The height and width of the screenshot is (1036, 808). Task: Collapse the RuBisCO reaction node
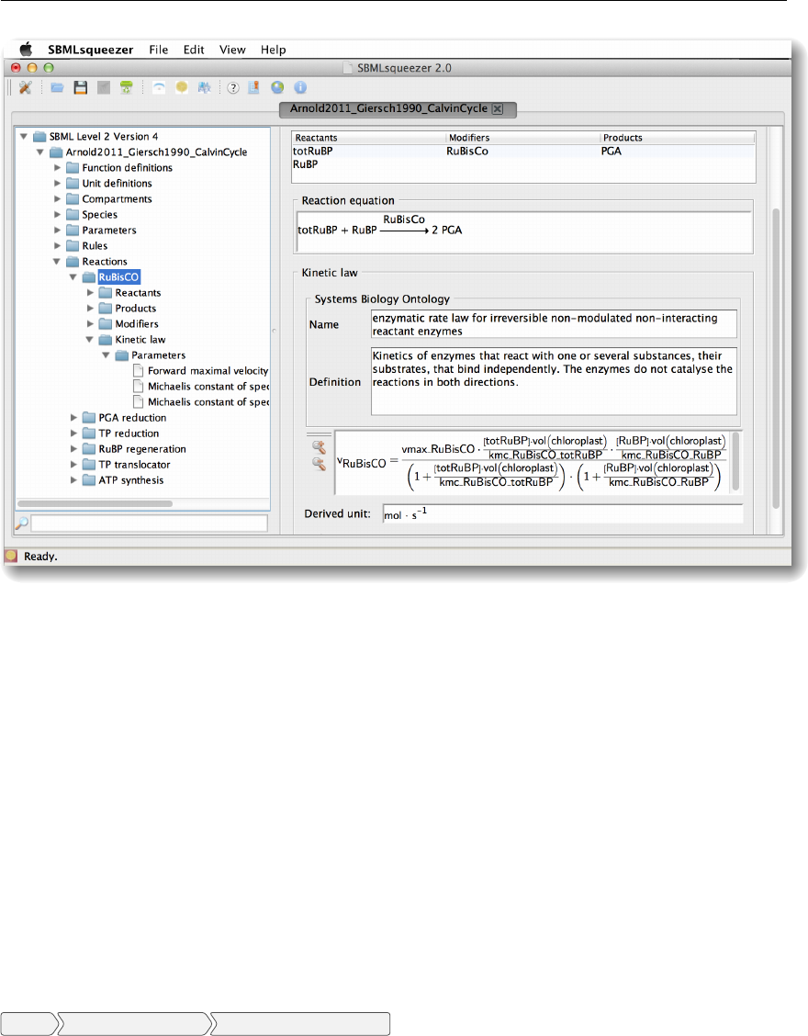click(73, 277)
